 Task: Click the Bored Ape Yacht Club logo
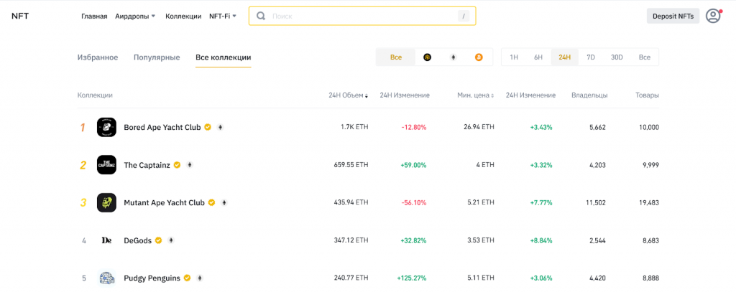pyautogui.click(x=106, y=127)
